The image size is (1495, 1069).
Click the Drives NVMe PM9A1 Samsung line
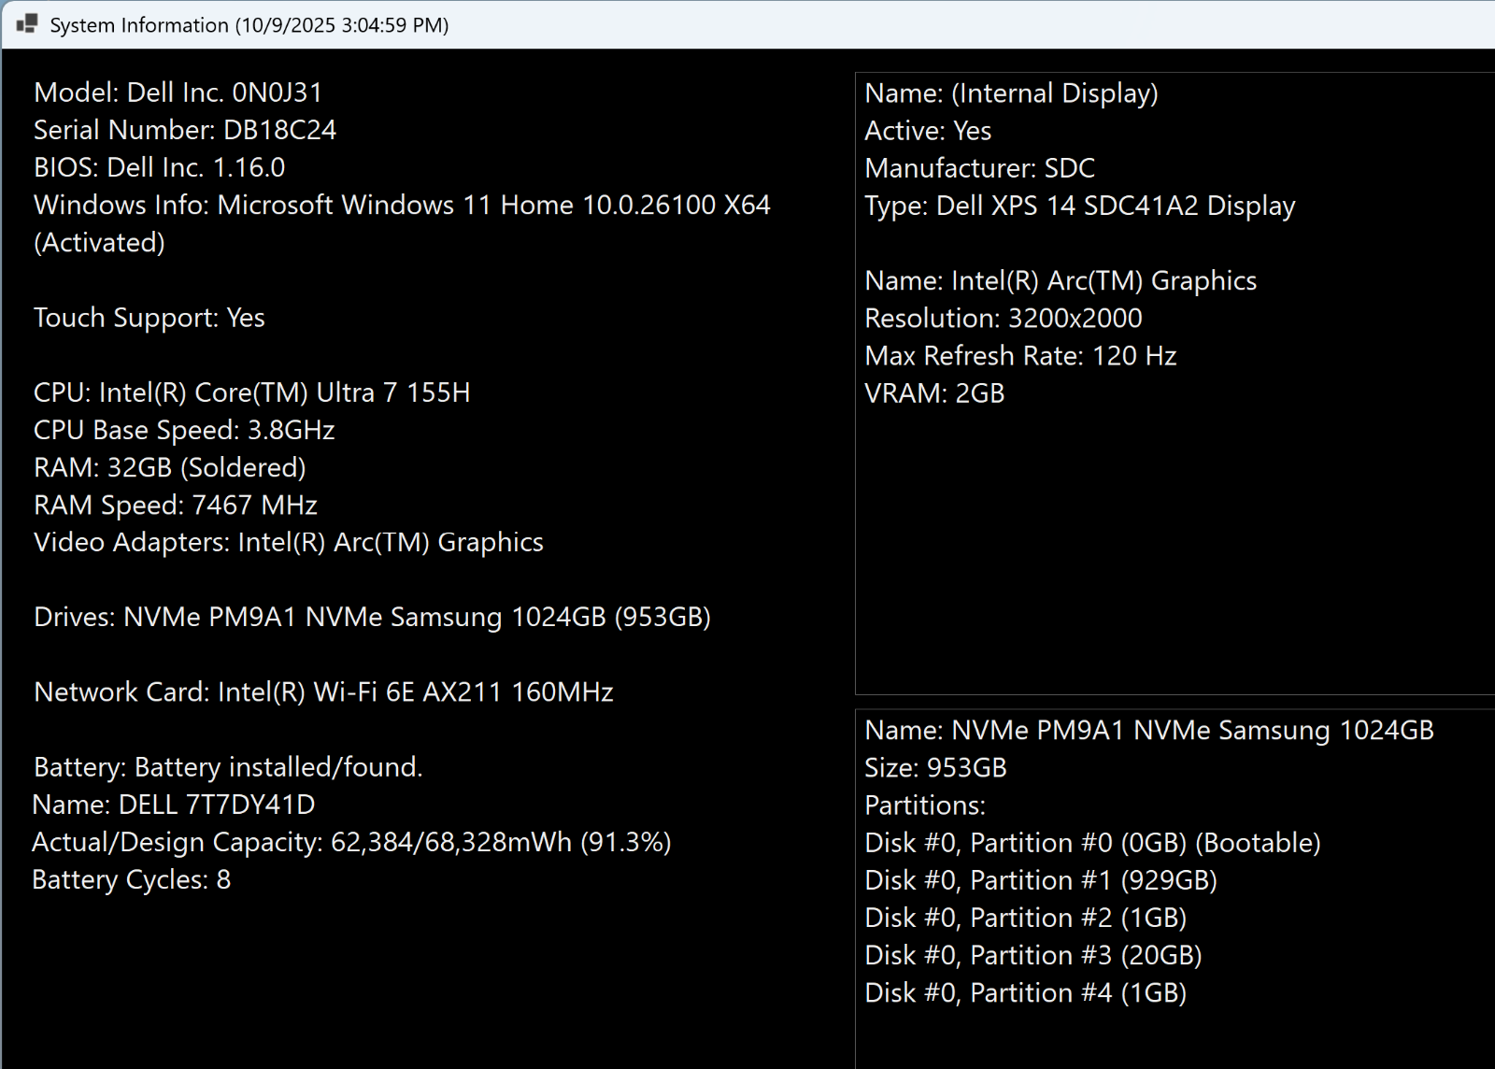coord(372,617)
